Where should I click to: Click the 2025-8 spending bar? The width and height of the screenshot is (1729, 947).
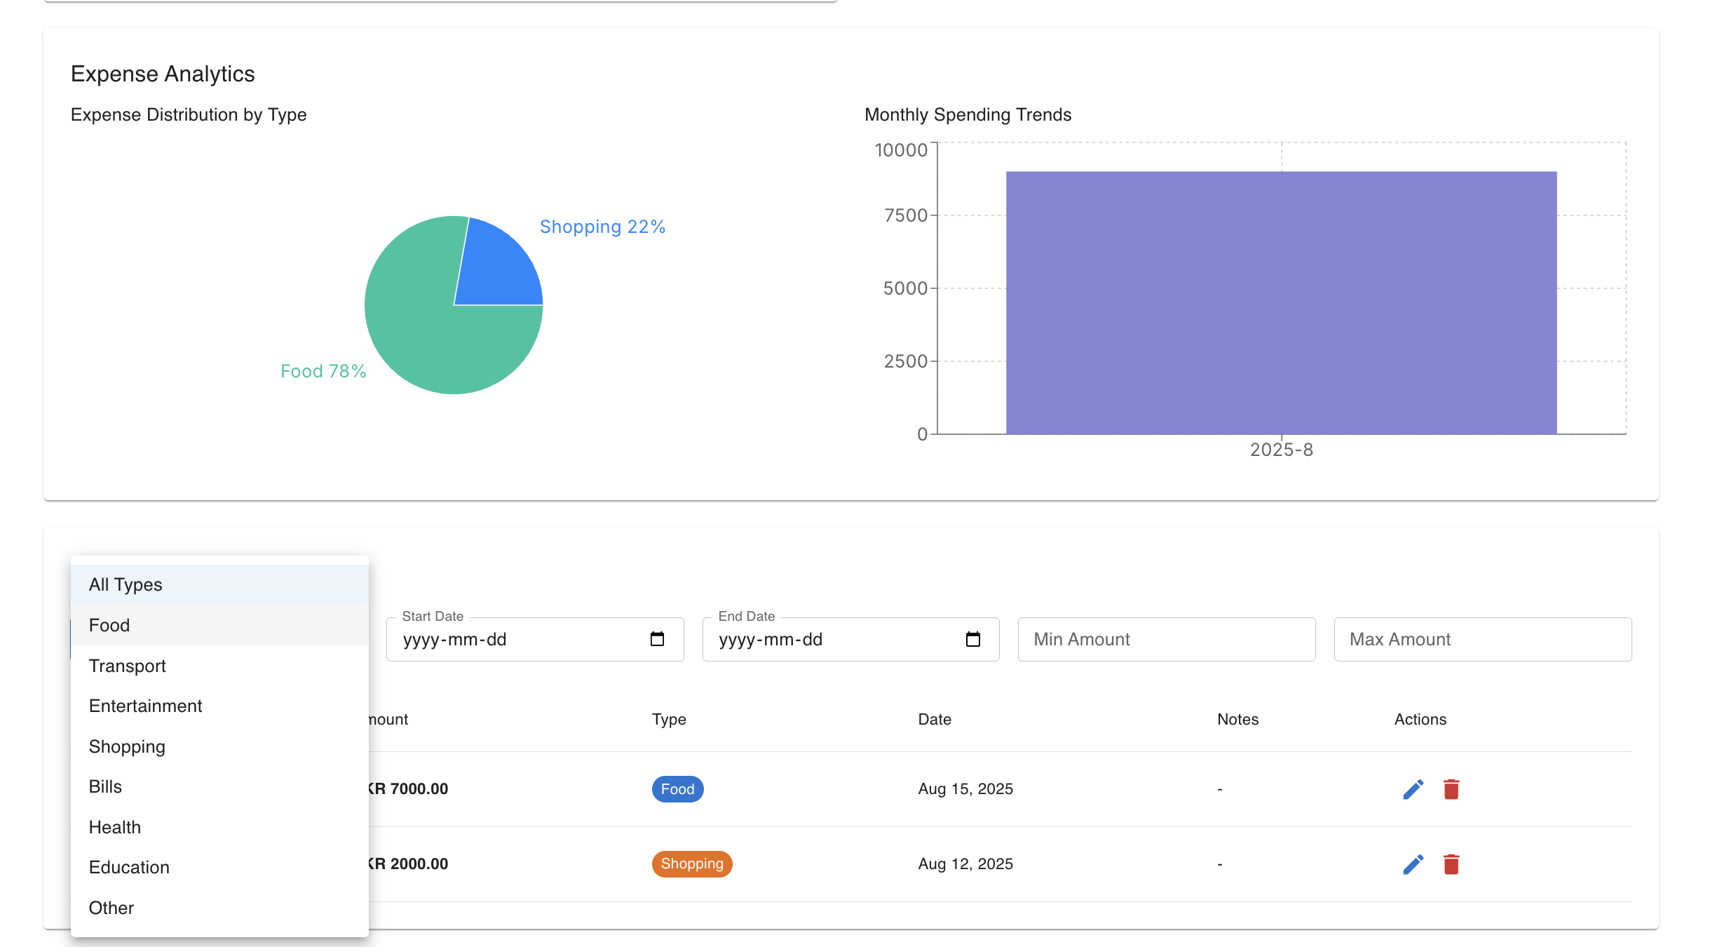[x=1281, y=303]
